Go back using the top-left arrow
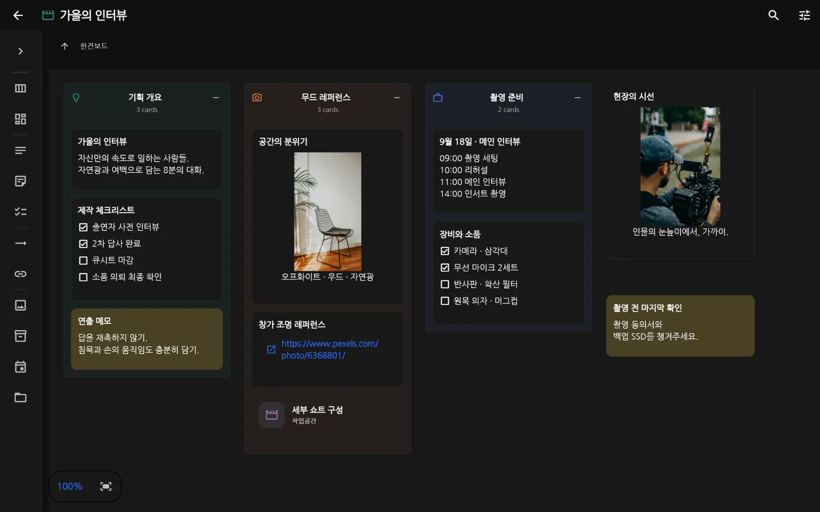This screenshot has height=512, width=820. (x=18, y=15)
